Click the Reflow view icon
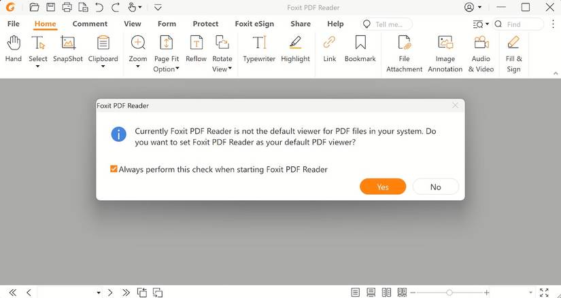 point(196,49)
